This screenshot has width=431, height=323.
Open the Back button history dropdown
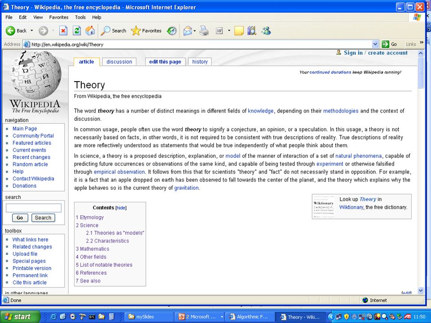pyautogui.click(x=31, y=31)
